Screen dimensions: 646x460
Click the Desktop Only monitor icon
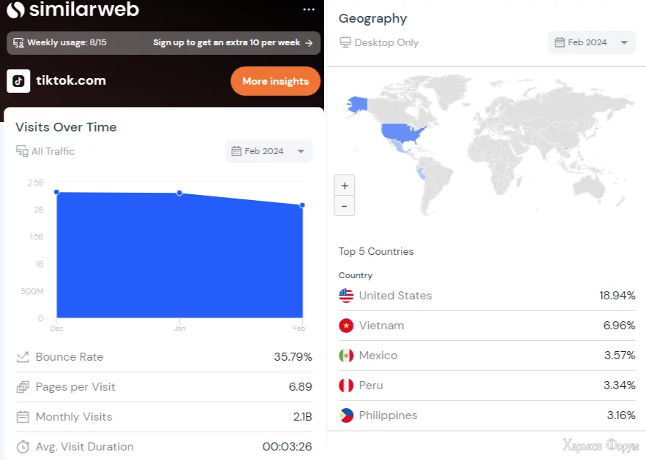345,42
